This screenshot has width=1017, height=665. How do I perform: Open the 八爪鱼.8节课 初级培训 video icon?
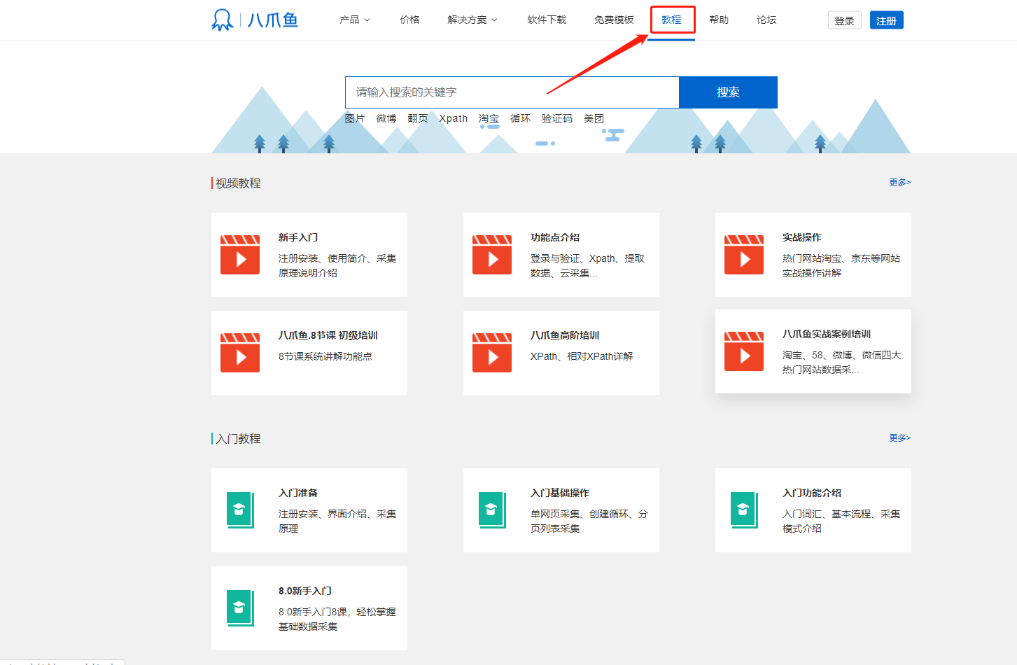coord(240,353)
